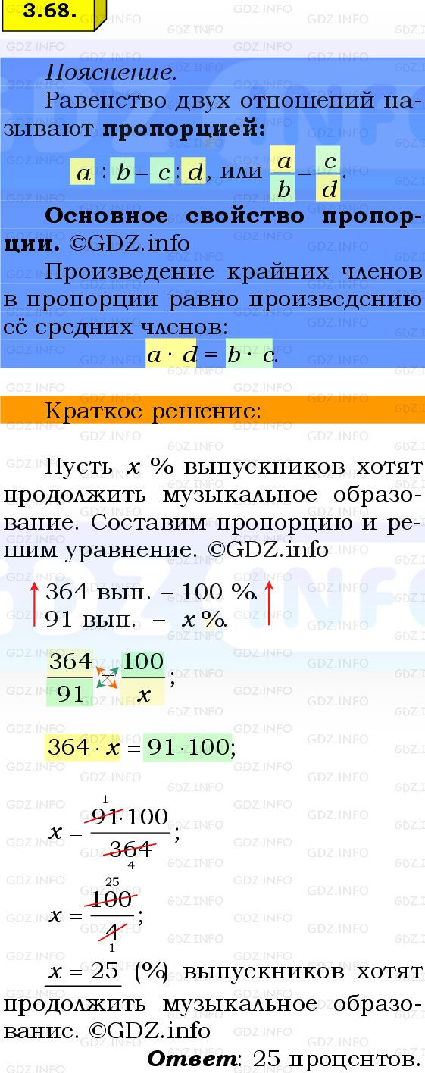Viewport: 425px width, 1073px height.
Task: Click the equation '364 · x = 91 · 100;'
Action: click(140, 747)
